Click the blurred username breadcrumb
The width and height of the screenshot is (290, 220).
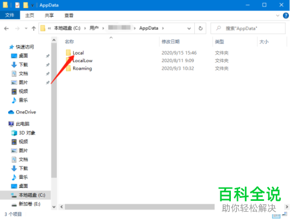pos(119,28)
